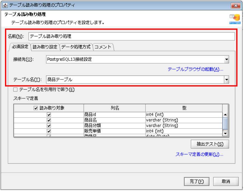Open the 接続先 connection dropdown
This screenshot has height=191, width=244.
pyautogui.click(x=227, y=60)
